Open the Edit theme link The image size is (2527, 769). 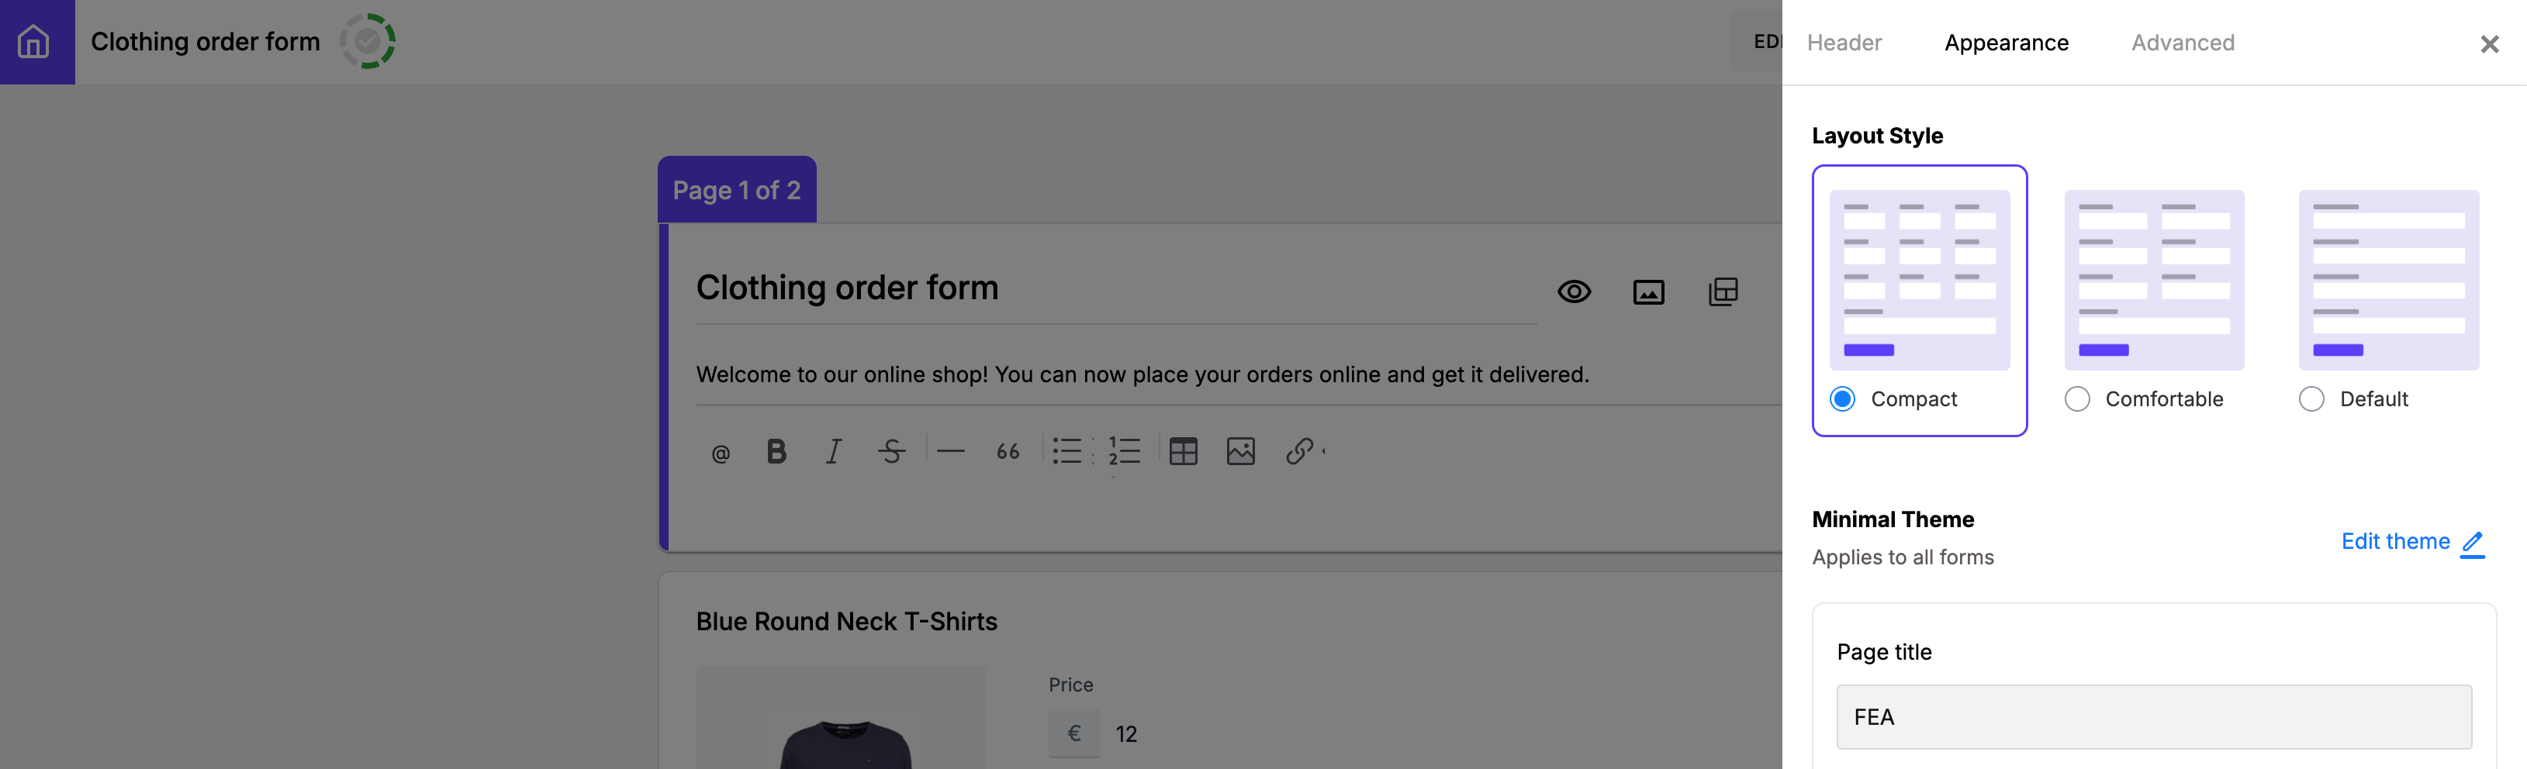pos(2413,543)
